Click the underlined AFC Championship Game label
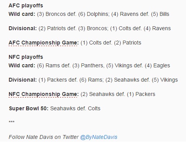This screenshot has width=186, height=142. [44, 43]
